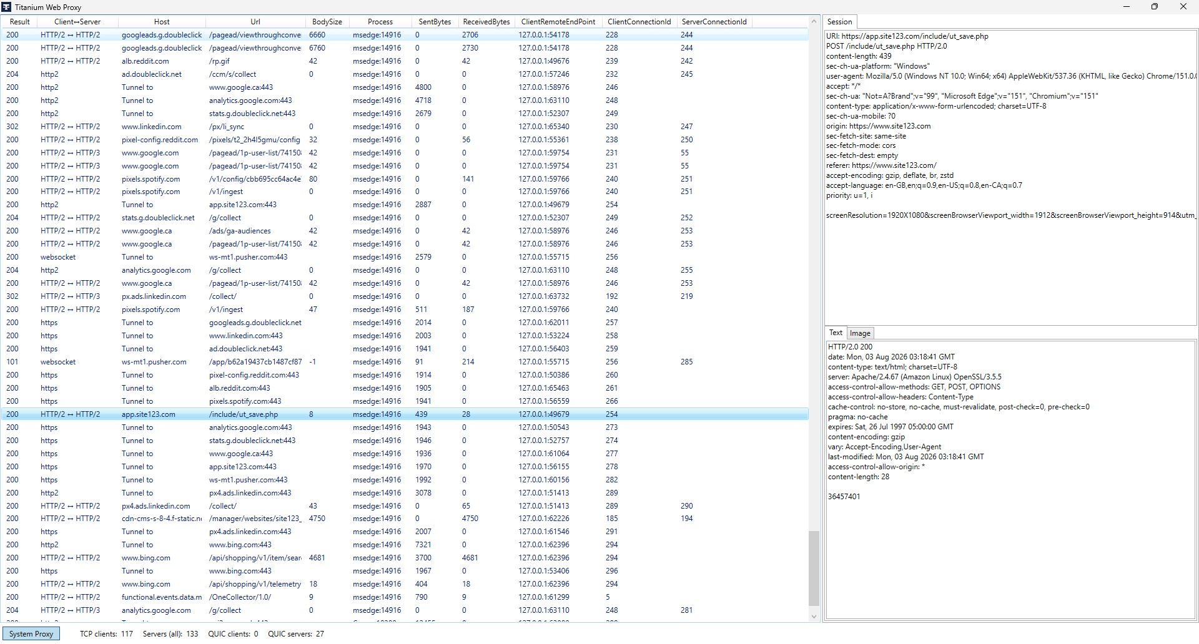
Task: Click the response body value 36457401
Action: (844, 497)
